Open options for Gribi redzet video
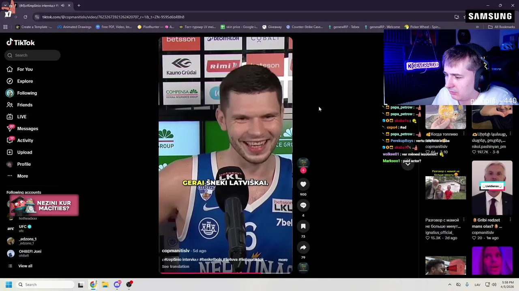Viewport: 519px width, 291px height. point(510,220)
